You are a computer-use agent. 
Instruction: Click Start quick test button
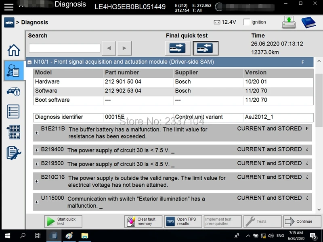(63, 221)
